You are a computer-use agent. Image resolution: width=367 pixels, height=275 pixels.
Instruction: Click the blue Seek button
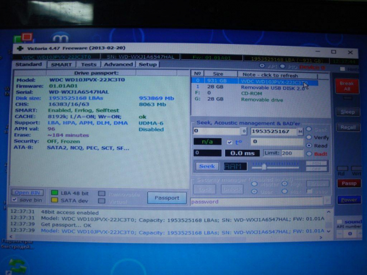click(207, 166)
